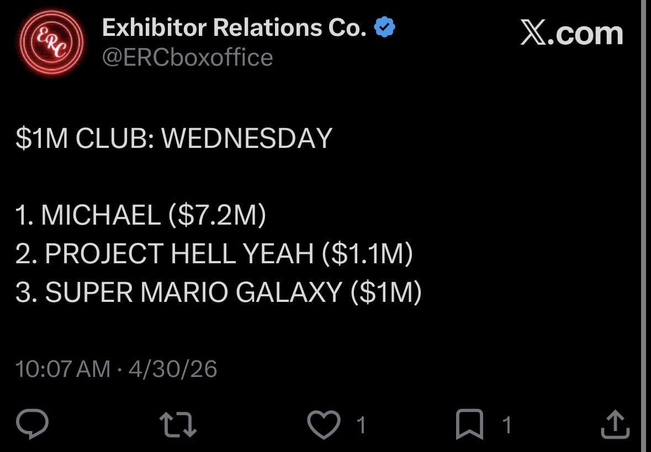Click the bookmark count number
The width and height of the screenshot is (651, 452).
click(506, 425)
